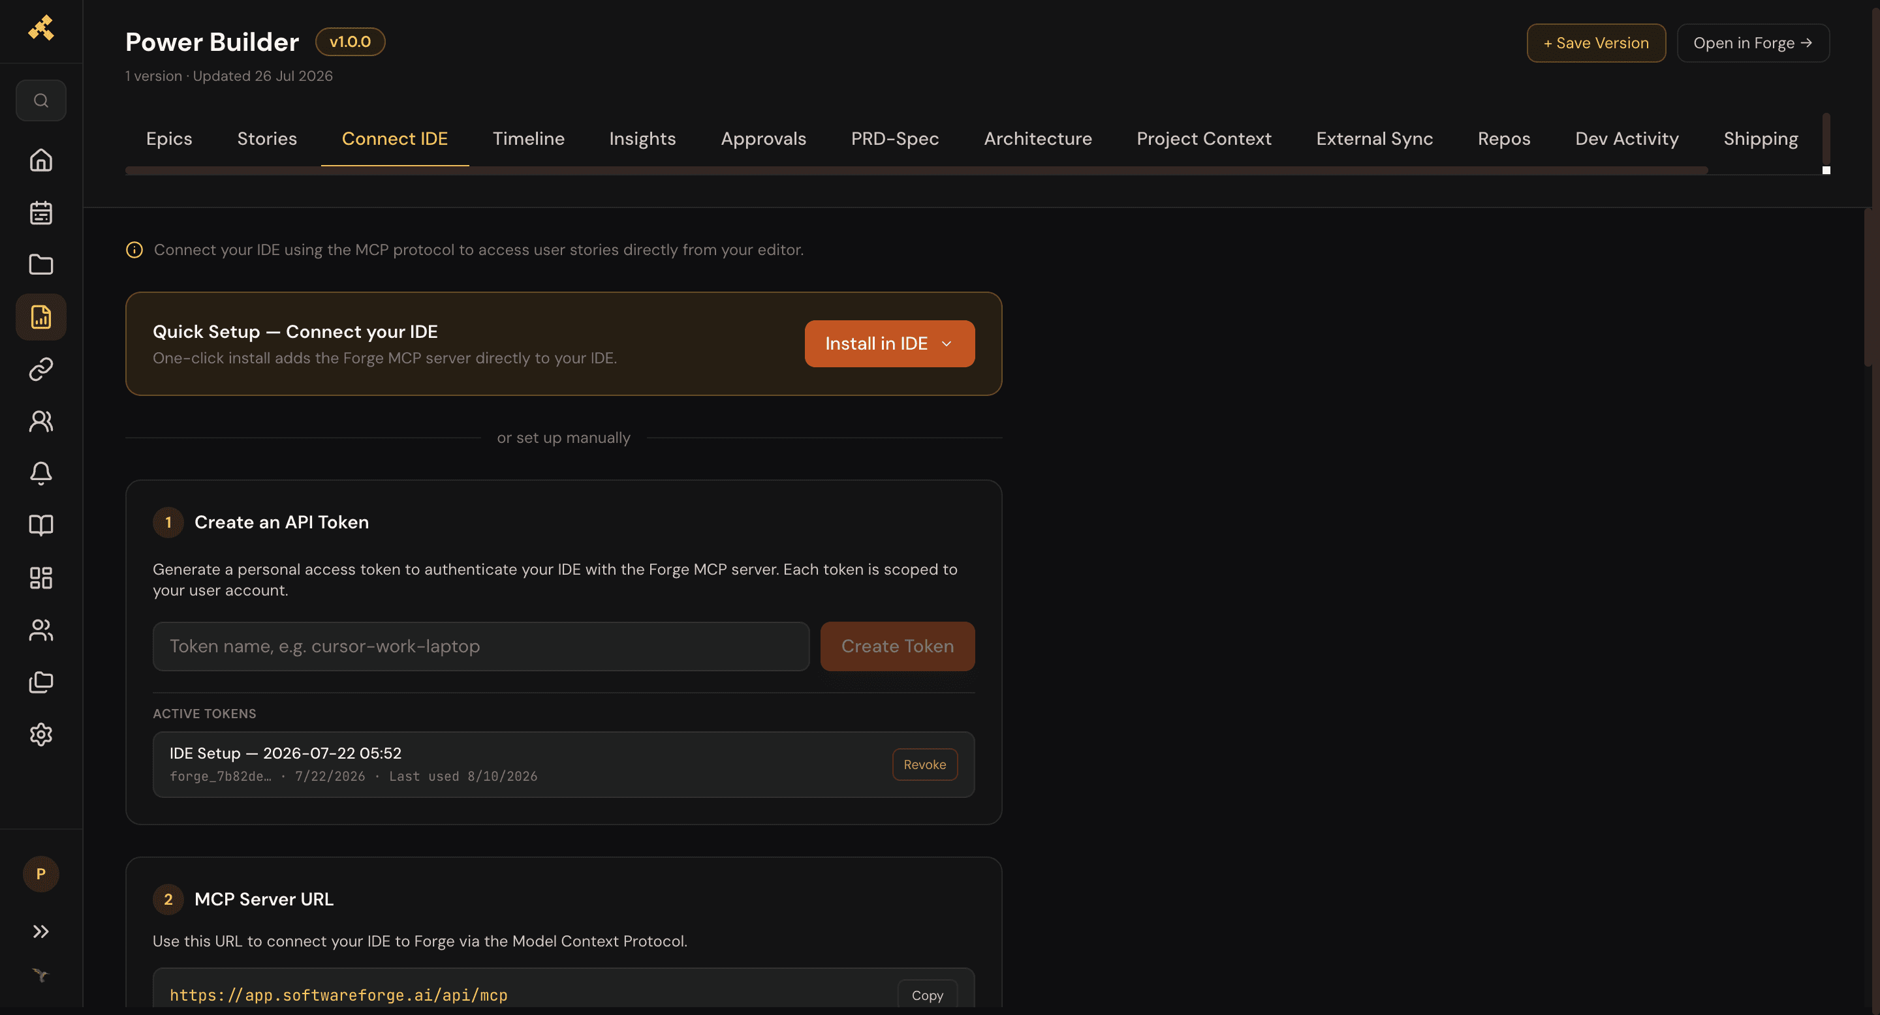Click the bird icon at sidebar bottom
Image resolution: width=1880 pixels, height=1015 pixels.
pos(41,975)
